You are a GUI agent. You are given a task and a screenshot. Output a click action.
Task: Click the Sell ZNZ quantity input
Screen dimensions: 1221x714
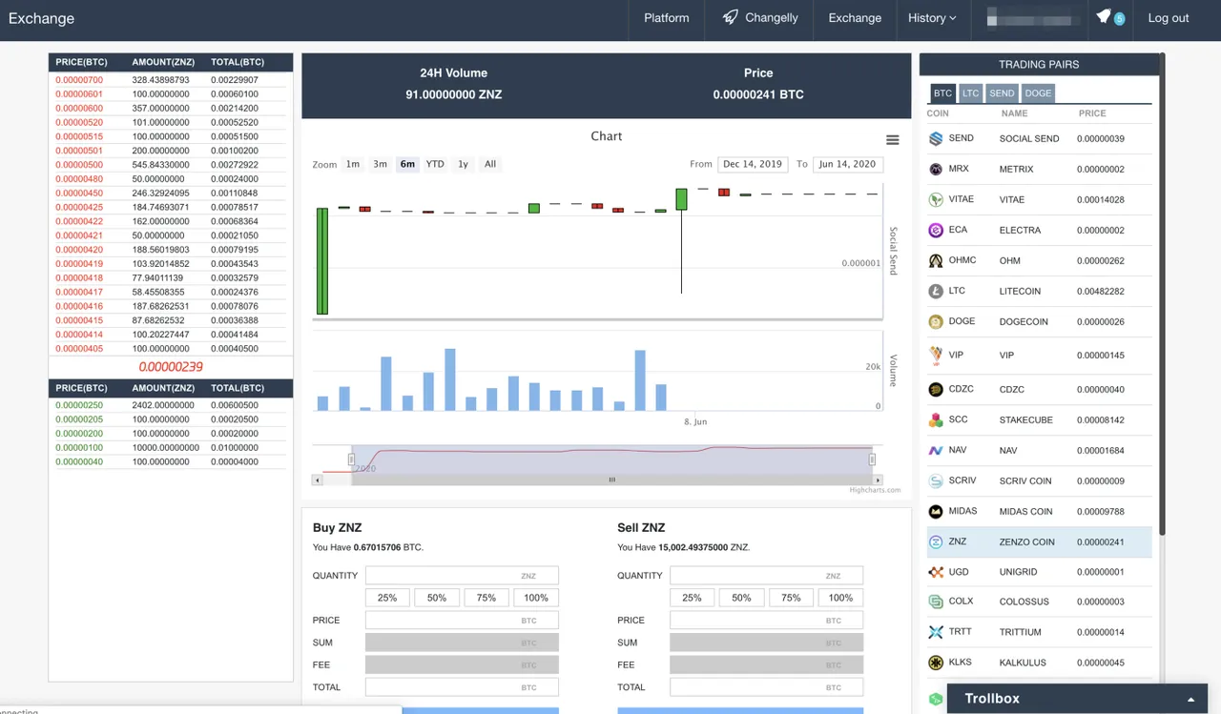coord(767,576)
